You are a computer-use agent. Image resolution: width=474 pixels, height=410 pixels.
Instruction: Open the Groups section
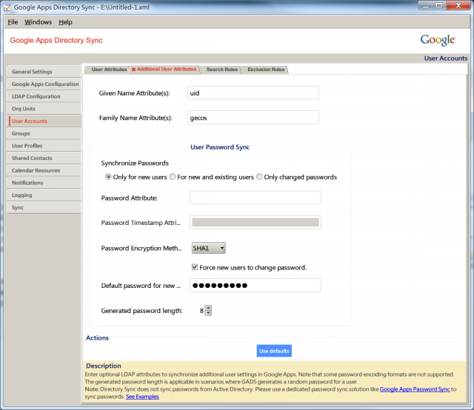(x=44, y=133)
